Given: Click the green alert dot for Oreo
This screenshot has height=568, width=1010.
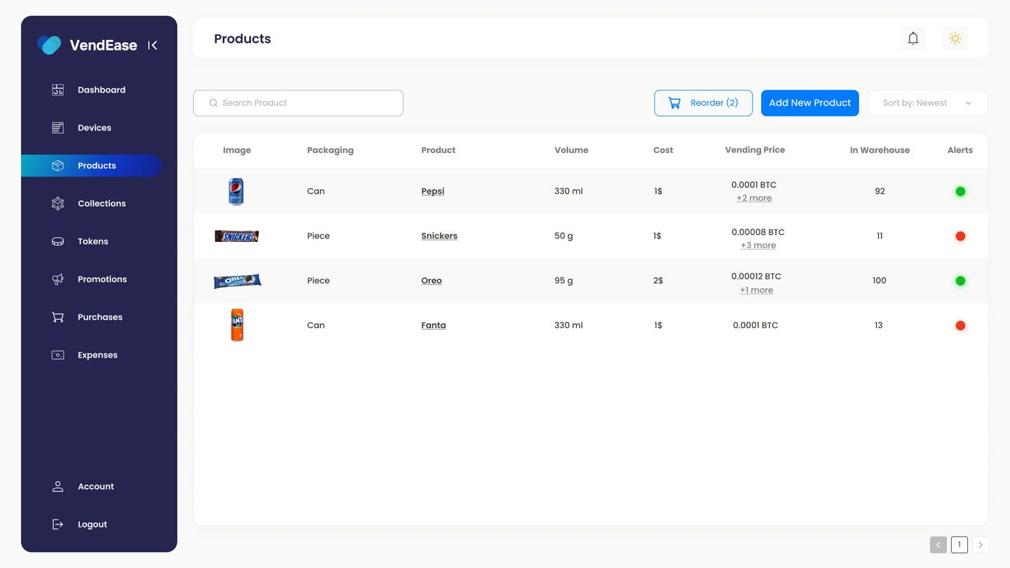Looking at the screenshot, I should click(x=960, y=280).
